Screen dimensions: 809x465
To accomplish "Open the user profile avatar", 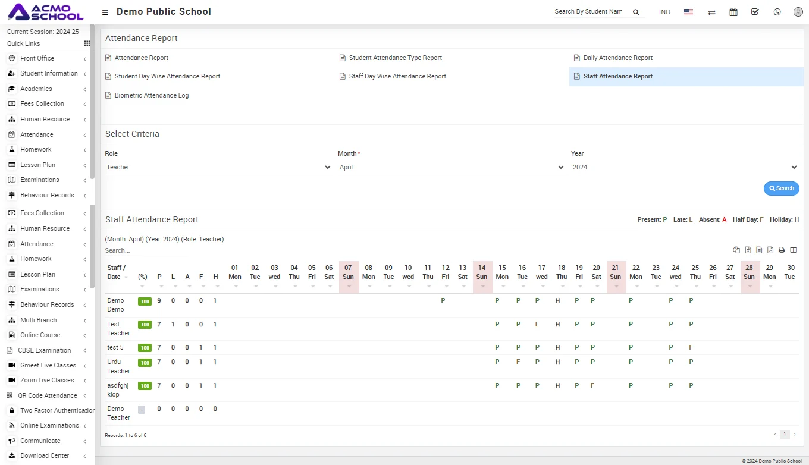I will coord(798,12).
